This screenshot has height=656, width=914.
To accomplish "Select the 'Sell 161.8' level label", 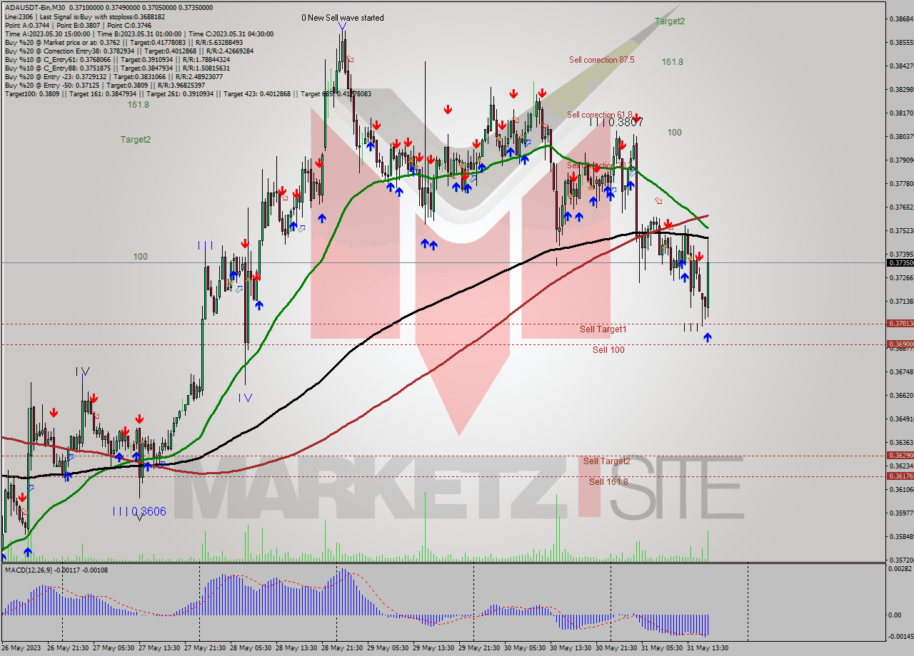I will pyautogui.click(x=608, y=482).
